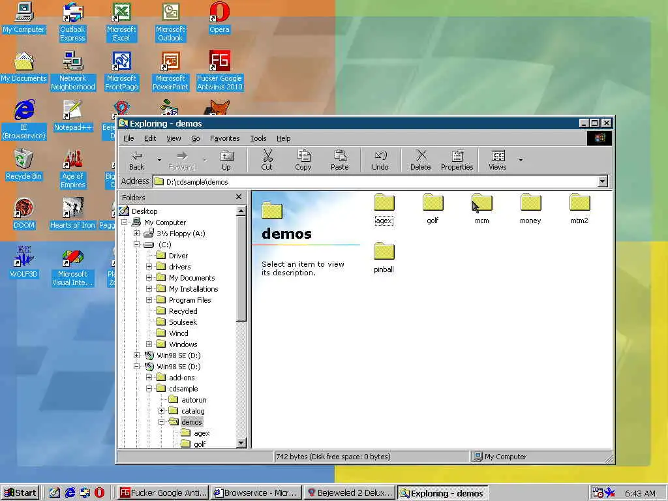Open the Address bar dropdown
The width and height of the screenshot is (668, 501).
pos(602,181)
